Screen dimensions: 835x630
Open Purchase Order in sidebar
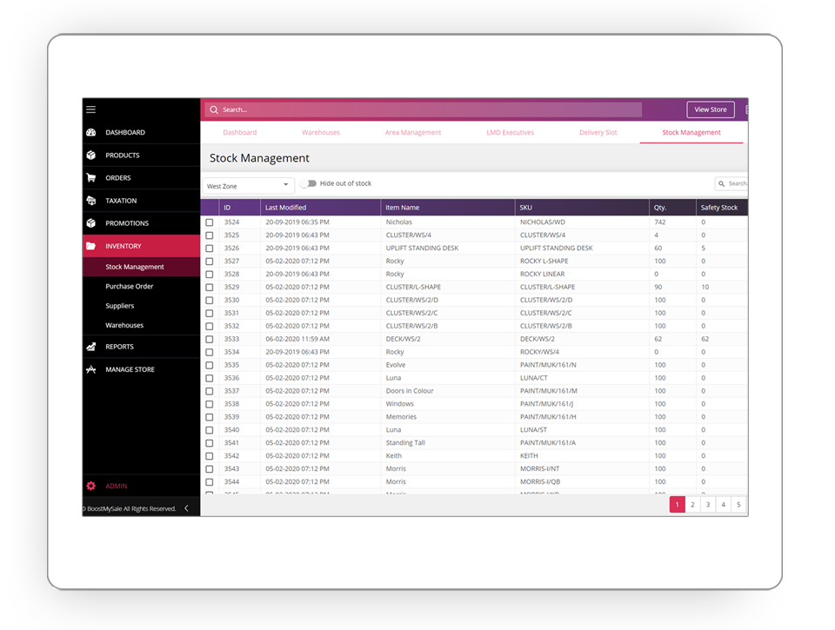click(130, 286)
